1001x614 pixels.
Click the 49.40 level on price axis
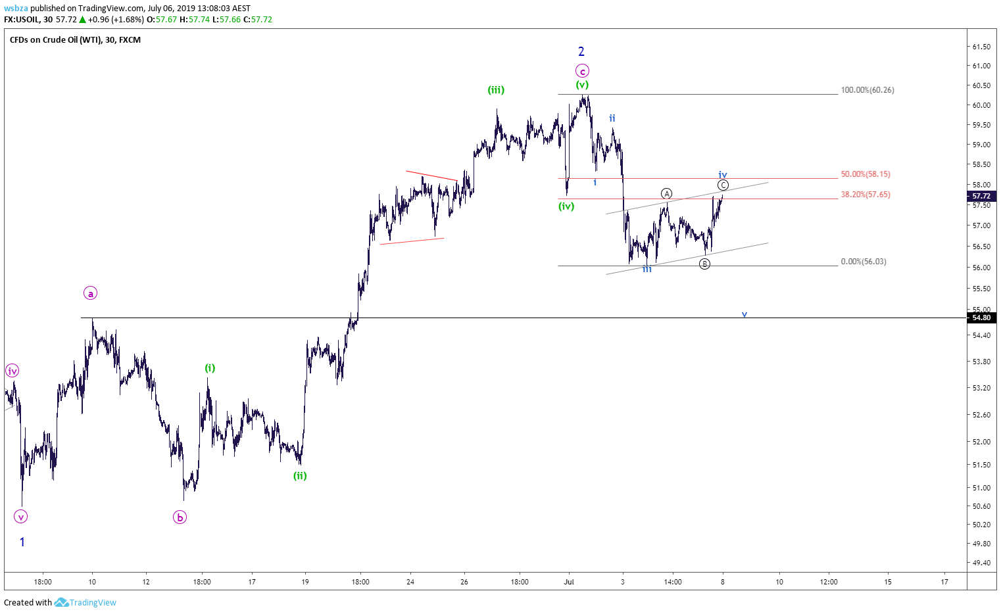981,563
